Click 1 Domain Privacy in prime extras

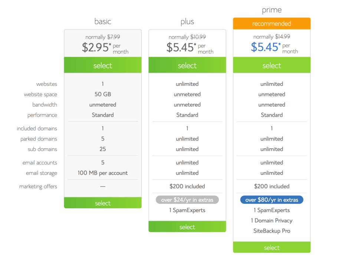[272, 220]
